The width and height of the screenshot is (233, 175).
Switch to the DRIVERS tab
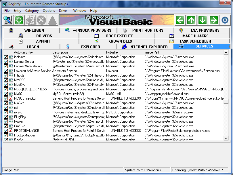tap(41, 36)
